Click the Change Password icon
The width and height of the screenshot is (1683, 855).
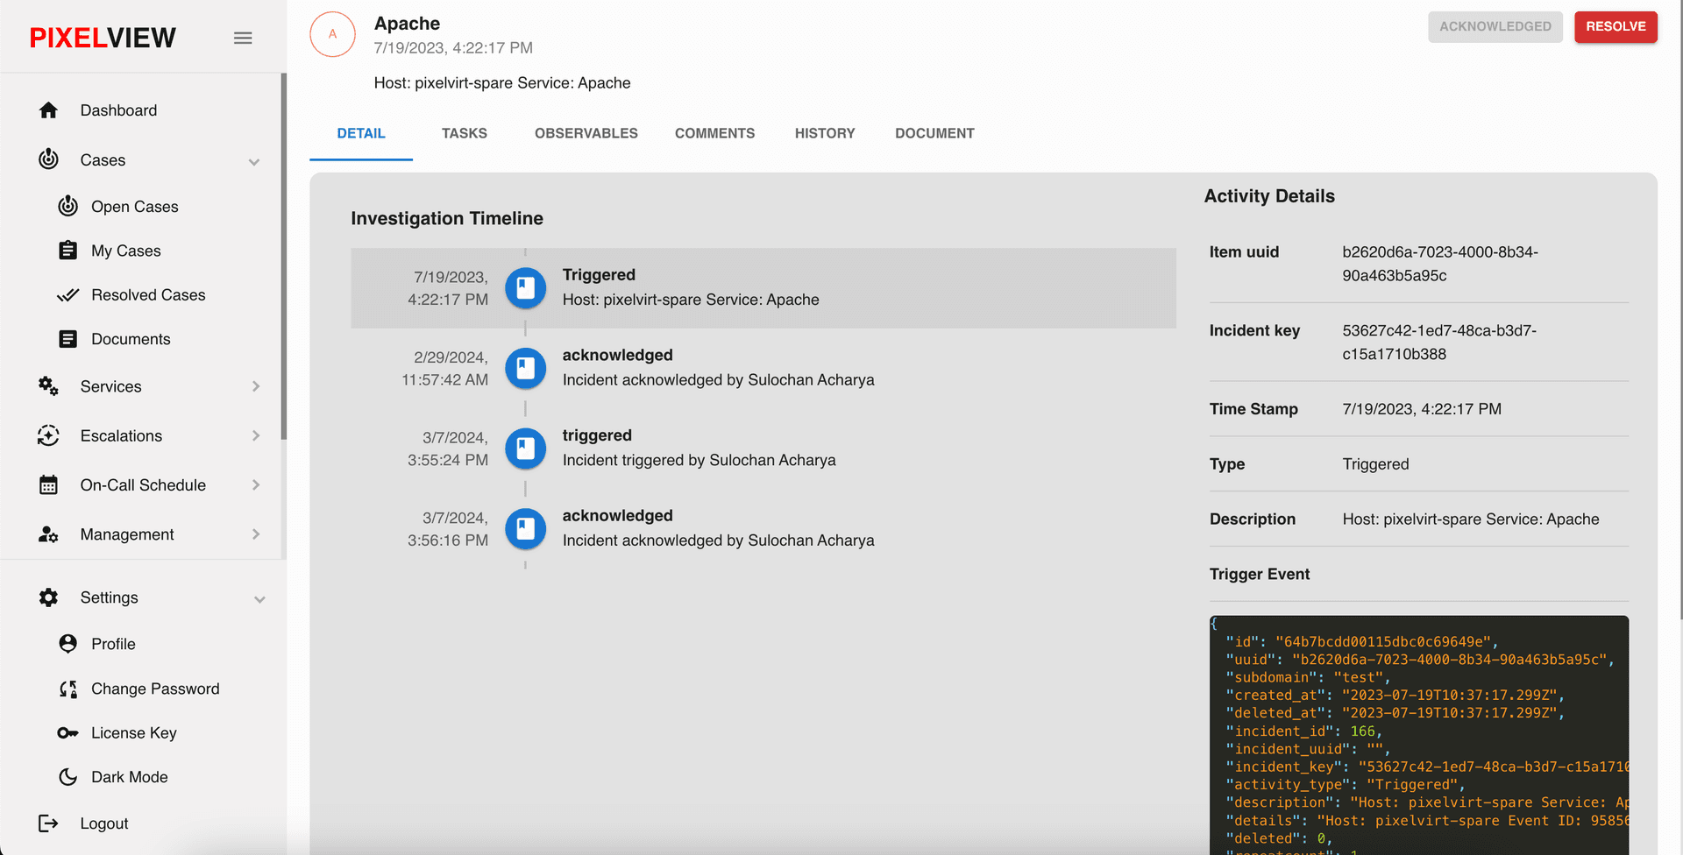(x=67, y=689)
